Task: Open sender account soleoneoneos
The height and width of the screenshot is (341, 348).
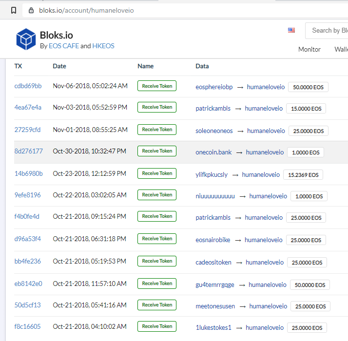Action: (214, 131)
